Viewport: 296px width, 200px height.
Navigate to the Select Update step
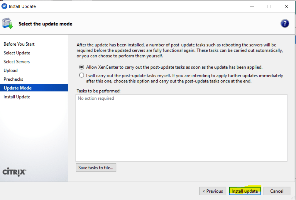click(17, 53)
